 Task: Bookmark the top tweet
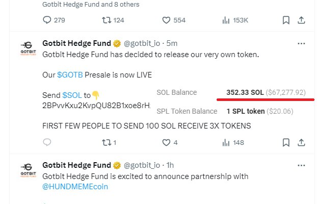[286, 20]
